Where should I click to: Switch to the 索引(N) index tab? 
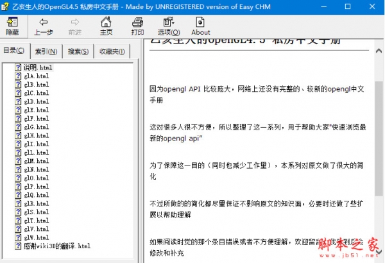point(46,51)
